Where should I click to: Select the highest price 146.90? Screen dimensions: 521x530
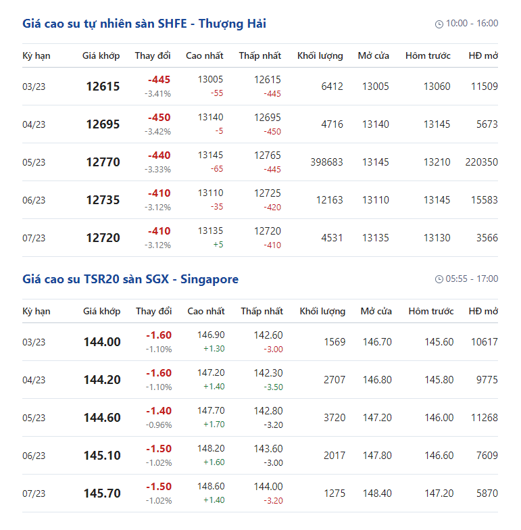click(211, 335)
